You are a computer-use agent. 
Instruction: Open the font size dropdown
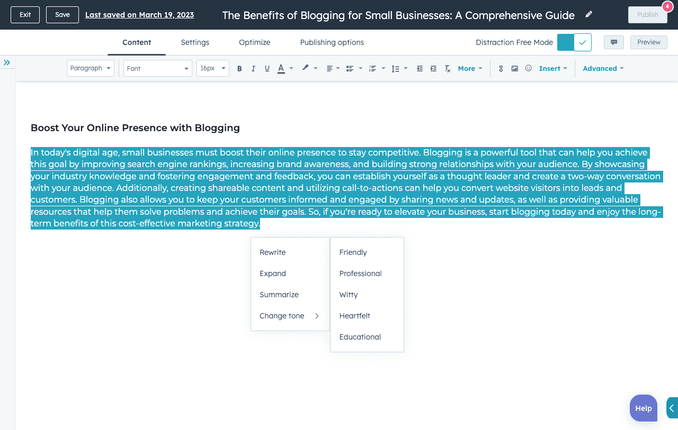[x=212, y=68]
